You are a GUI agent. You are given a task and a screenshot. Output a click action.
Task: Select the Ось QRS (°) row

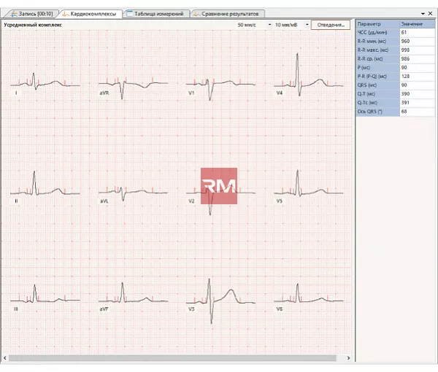395,112
